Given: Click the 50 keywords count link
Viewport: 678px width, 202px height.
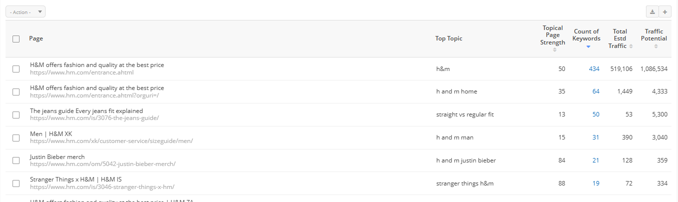Looking at the screenshot, I should pyautogui.click(x=596, y=114).
